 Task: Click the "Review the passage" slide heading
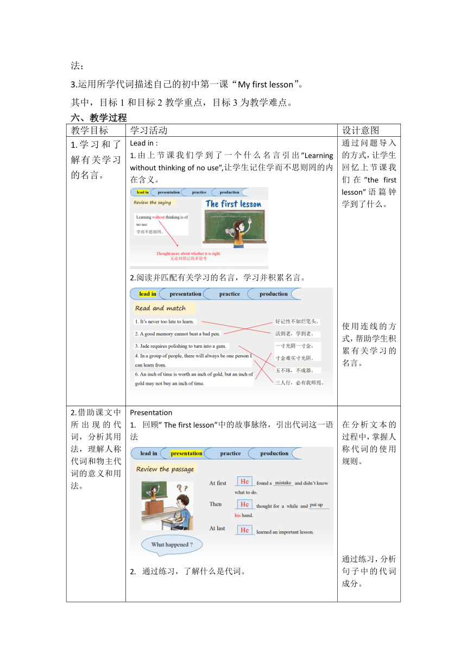164,469
